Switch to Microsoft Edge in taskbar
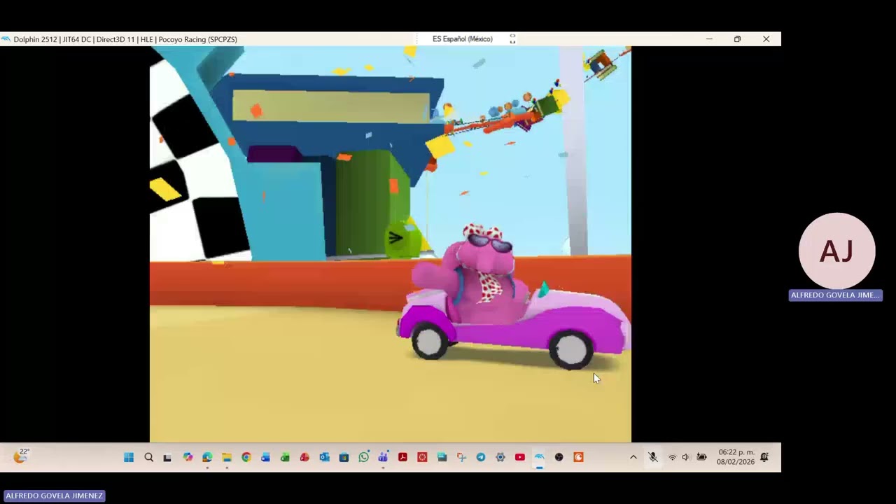This screenshot has height=504, width=896. (x=207, y=457)
